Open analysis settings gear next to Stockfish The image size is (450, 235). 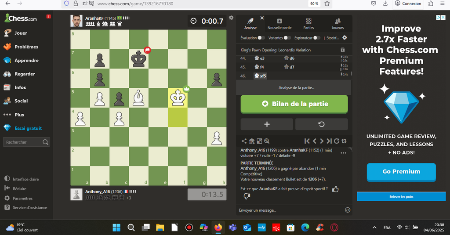[x=345, y=38]
